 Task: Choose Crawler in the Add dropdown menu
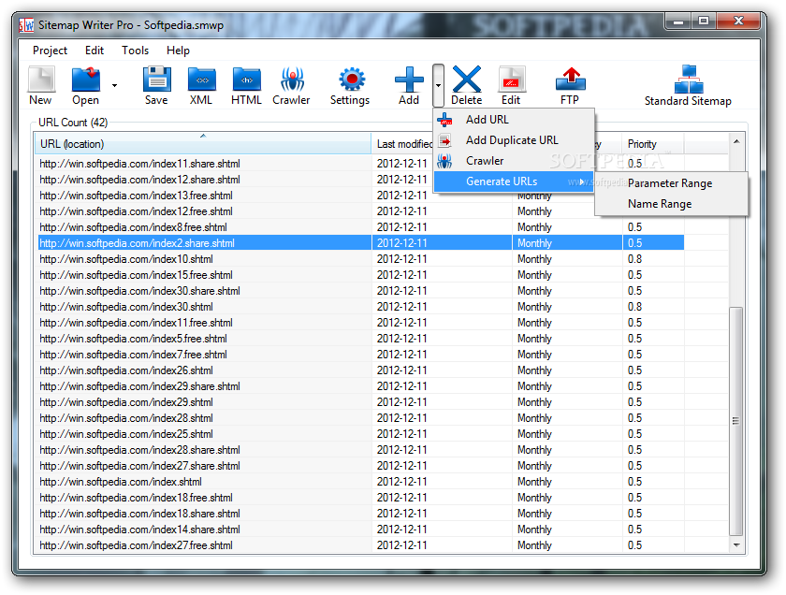514,161
